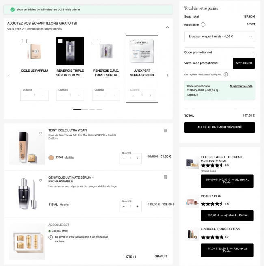264x266 pixels.
Task: Add Teint Idole Ultra Wear to wishlist
Action: pyautogui.click(x=41, y=133)
